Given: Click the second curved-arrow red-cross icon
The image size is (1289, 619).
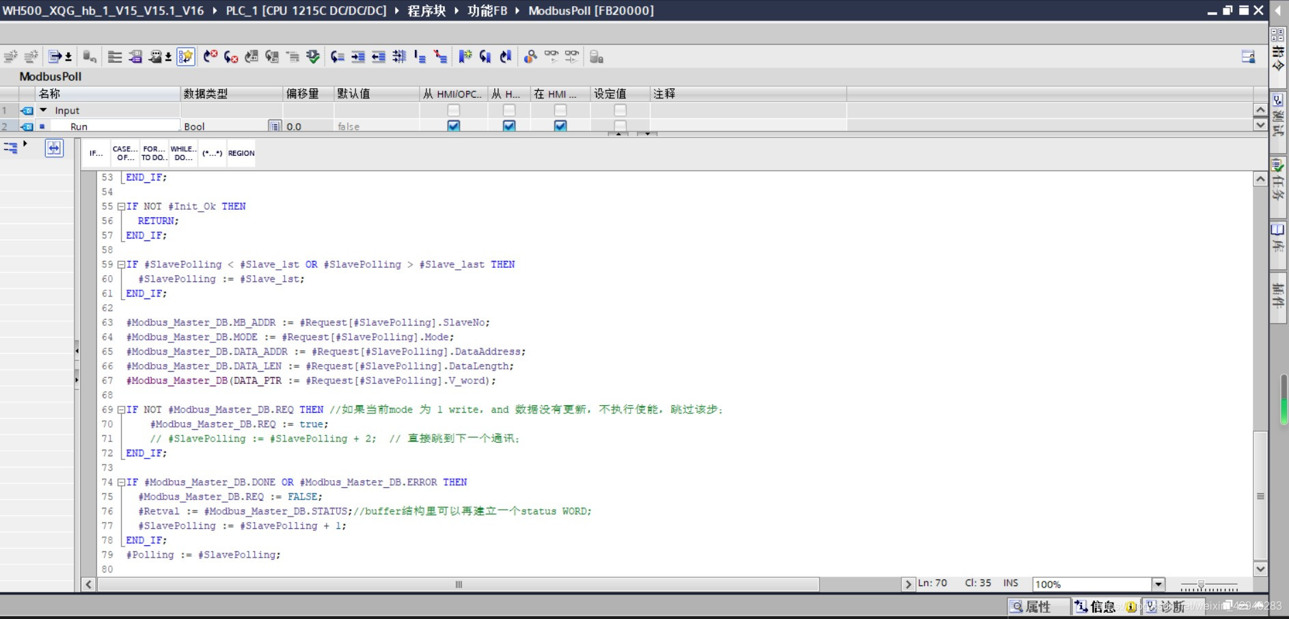Looking at the screenshot, I should (231, 57).
